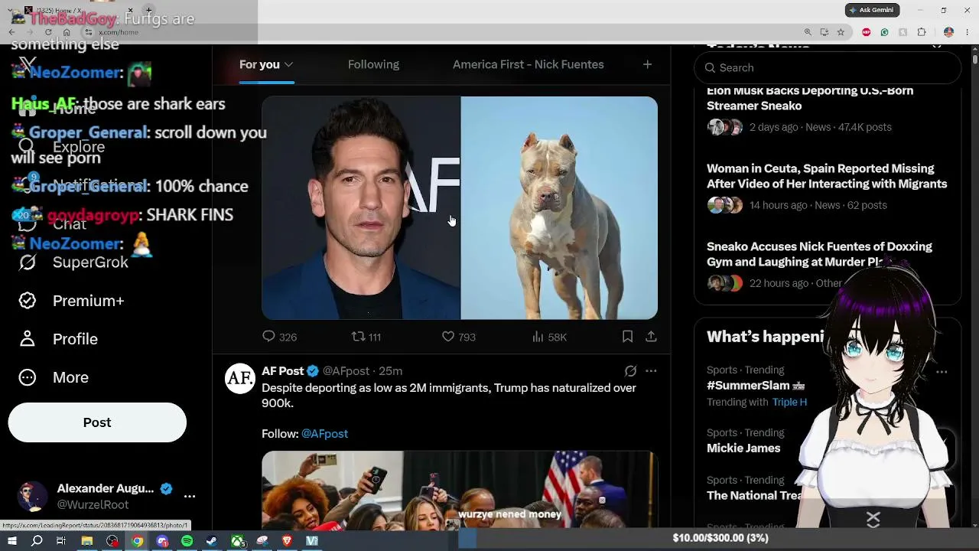This screenshot has width=979, height=551.
Task: Open Xbox app from the taskbar
Action: (x=238, y=541)
